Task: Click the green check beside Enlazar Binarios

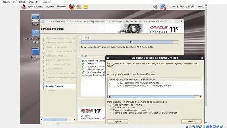Action: click(x=83, y=69)
